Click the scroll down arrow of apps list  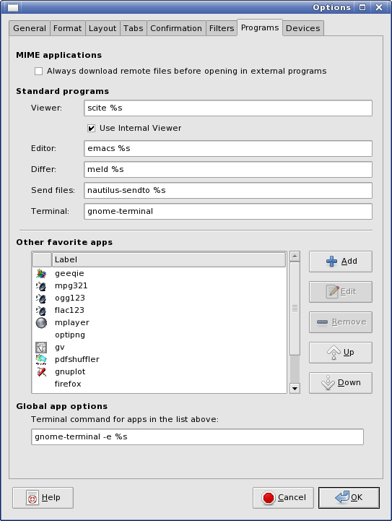(x=295, y=388)
